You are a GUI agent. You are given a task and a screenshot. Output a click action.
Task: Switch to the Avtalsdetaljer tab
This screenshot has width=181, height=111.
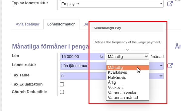click(28, 24)
